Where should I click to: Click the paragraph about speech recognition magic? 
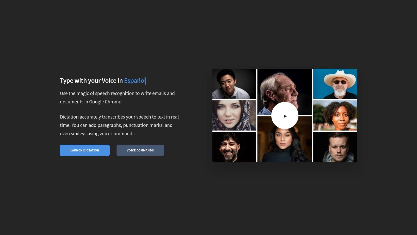(x=117, y=97)
